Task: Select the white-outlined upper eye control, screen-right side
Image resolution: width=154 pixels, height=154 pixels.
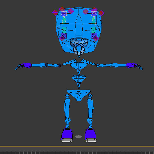Action: [94, 14]
